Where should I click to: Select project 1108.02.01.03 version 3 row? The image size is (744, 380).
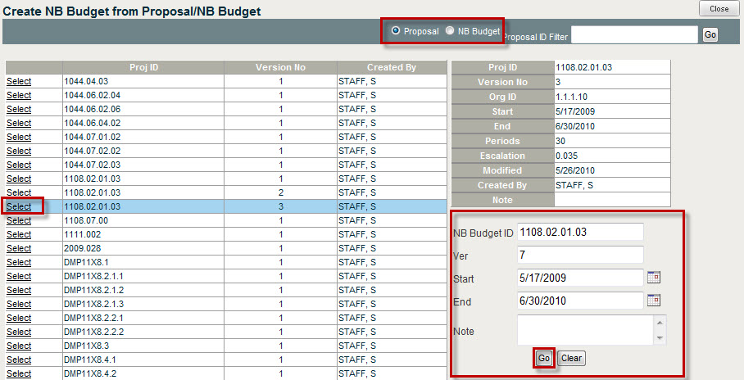19,206
